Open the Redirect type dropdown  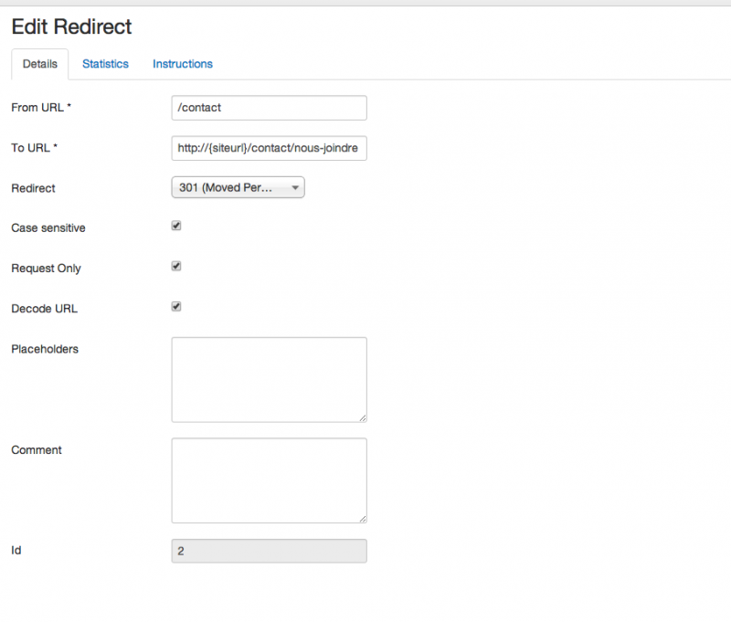click(238, 187)
